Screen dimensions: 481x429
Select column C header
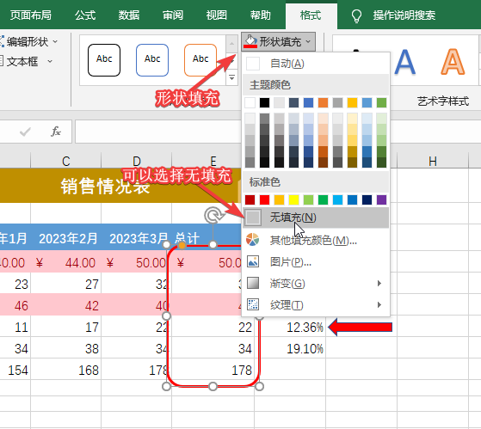click(65, 161)
